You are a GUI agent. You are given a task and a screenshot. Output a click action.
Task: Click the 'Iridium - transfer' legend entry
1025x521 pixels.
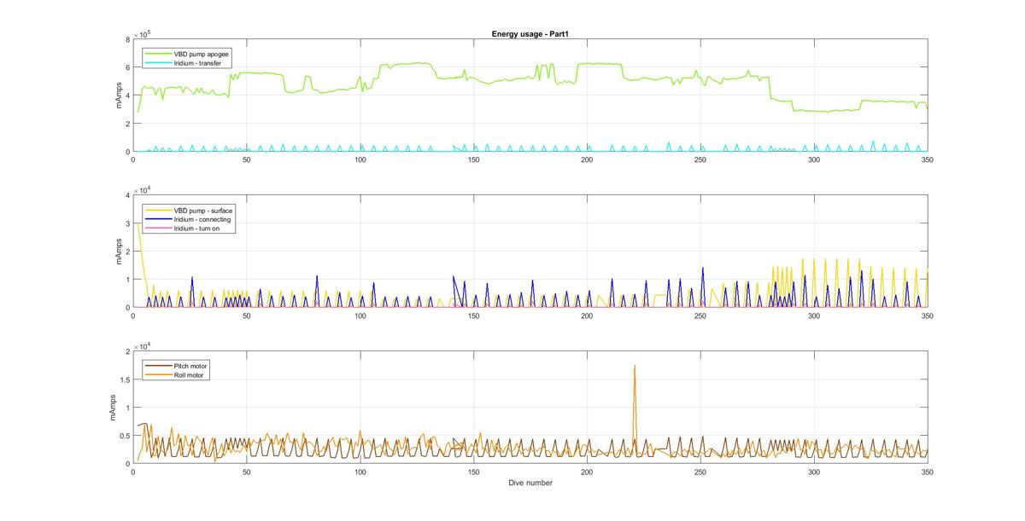(x=184, y=62)
